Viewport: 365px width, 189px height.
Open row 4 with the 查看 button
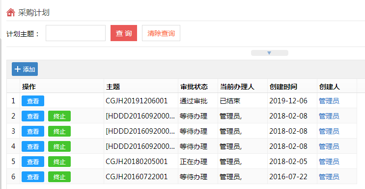tap(33, 146)
